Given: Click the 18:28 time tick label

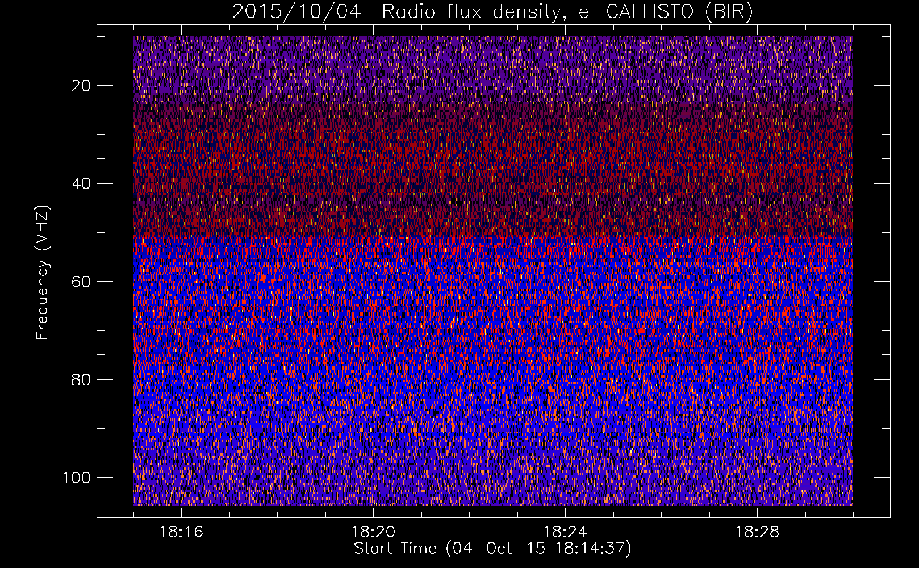Looking at the screenshot, I should point(757,532).
